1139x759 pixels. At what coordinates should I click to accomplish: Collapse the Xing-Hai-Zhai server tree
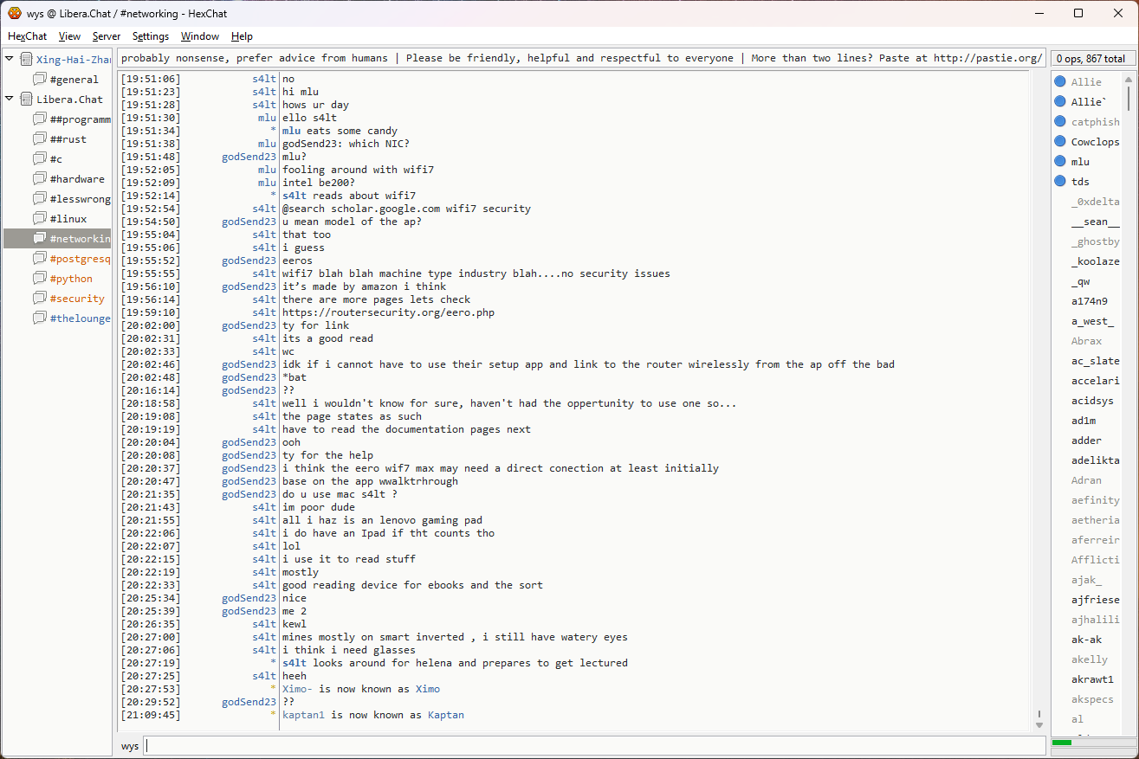click(10, 59)
